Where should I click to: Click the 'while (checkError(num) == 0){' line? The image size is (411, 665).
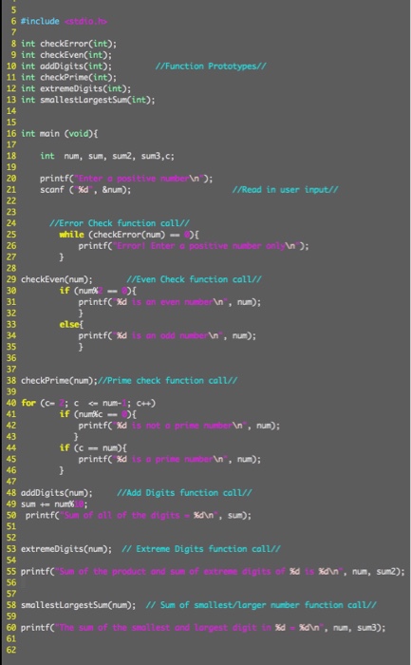coord(129,235)
